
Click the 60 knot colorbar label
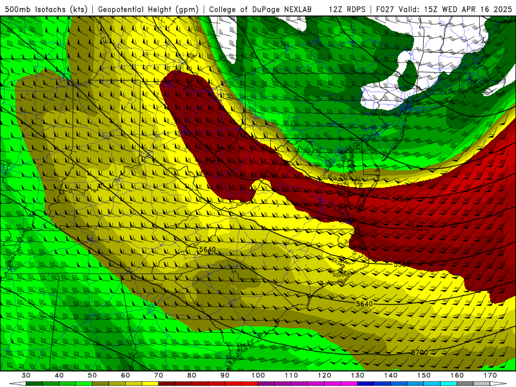click(x=125, y=375)
